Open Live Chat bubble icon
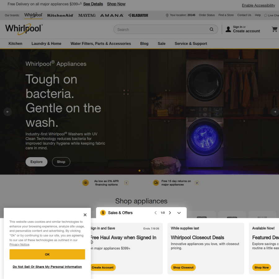Viewport: 279px width, 279px height. pos(266,15)
